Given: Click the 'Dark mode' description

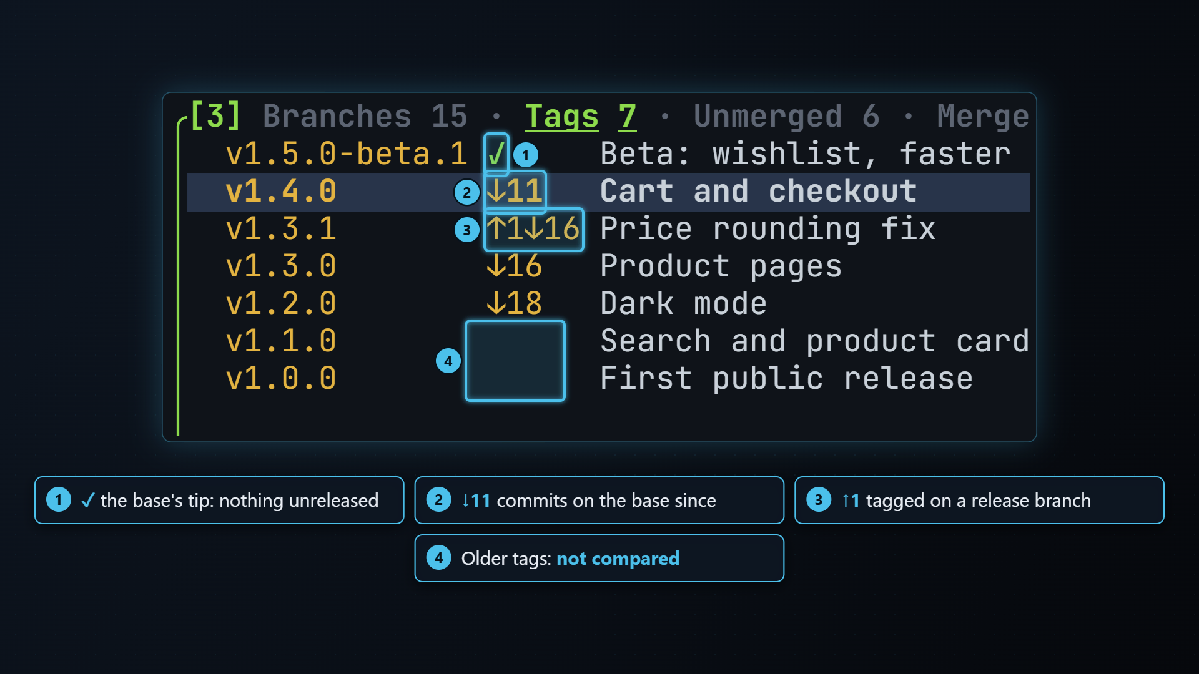Looking at the screenshot, I should point(684,304).
